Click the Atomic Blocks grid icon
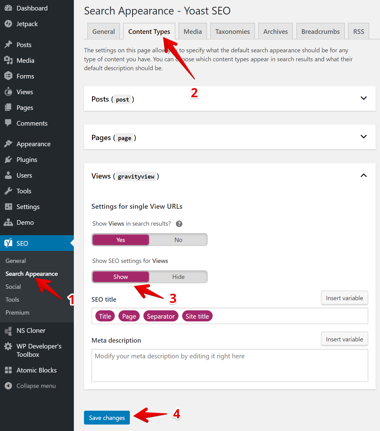Image resolution: width=380 pixels, height=431 pixels. coord(8,370)
